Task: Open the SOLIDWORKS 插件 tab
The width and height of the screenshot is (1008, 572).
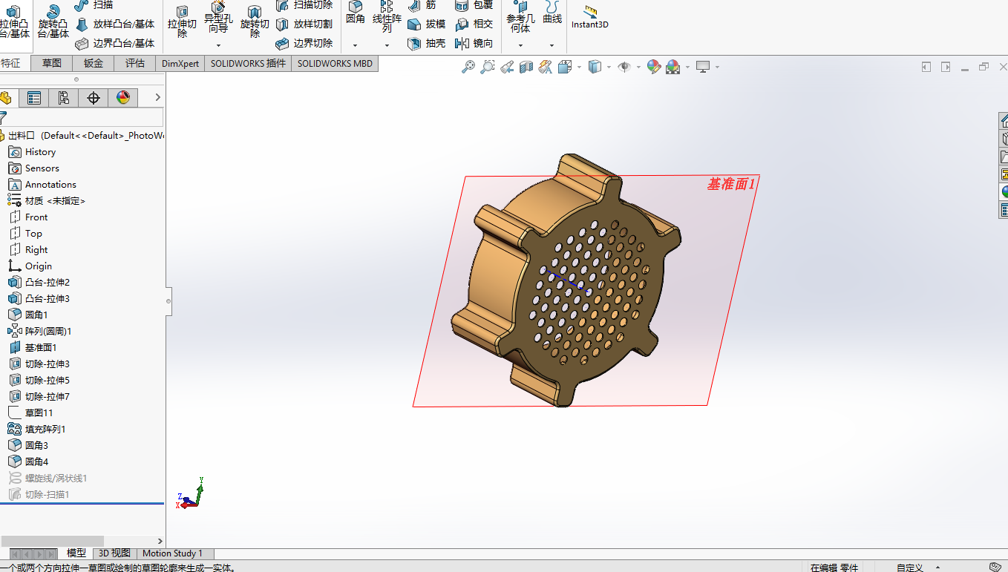Action: pos(248,63)
